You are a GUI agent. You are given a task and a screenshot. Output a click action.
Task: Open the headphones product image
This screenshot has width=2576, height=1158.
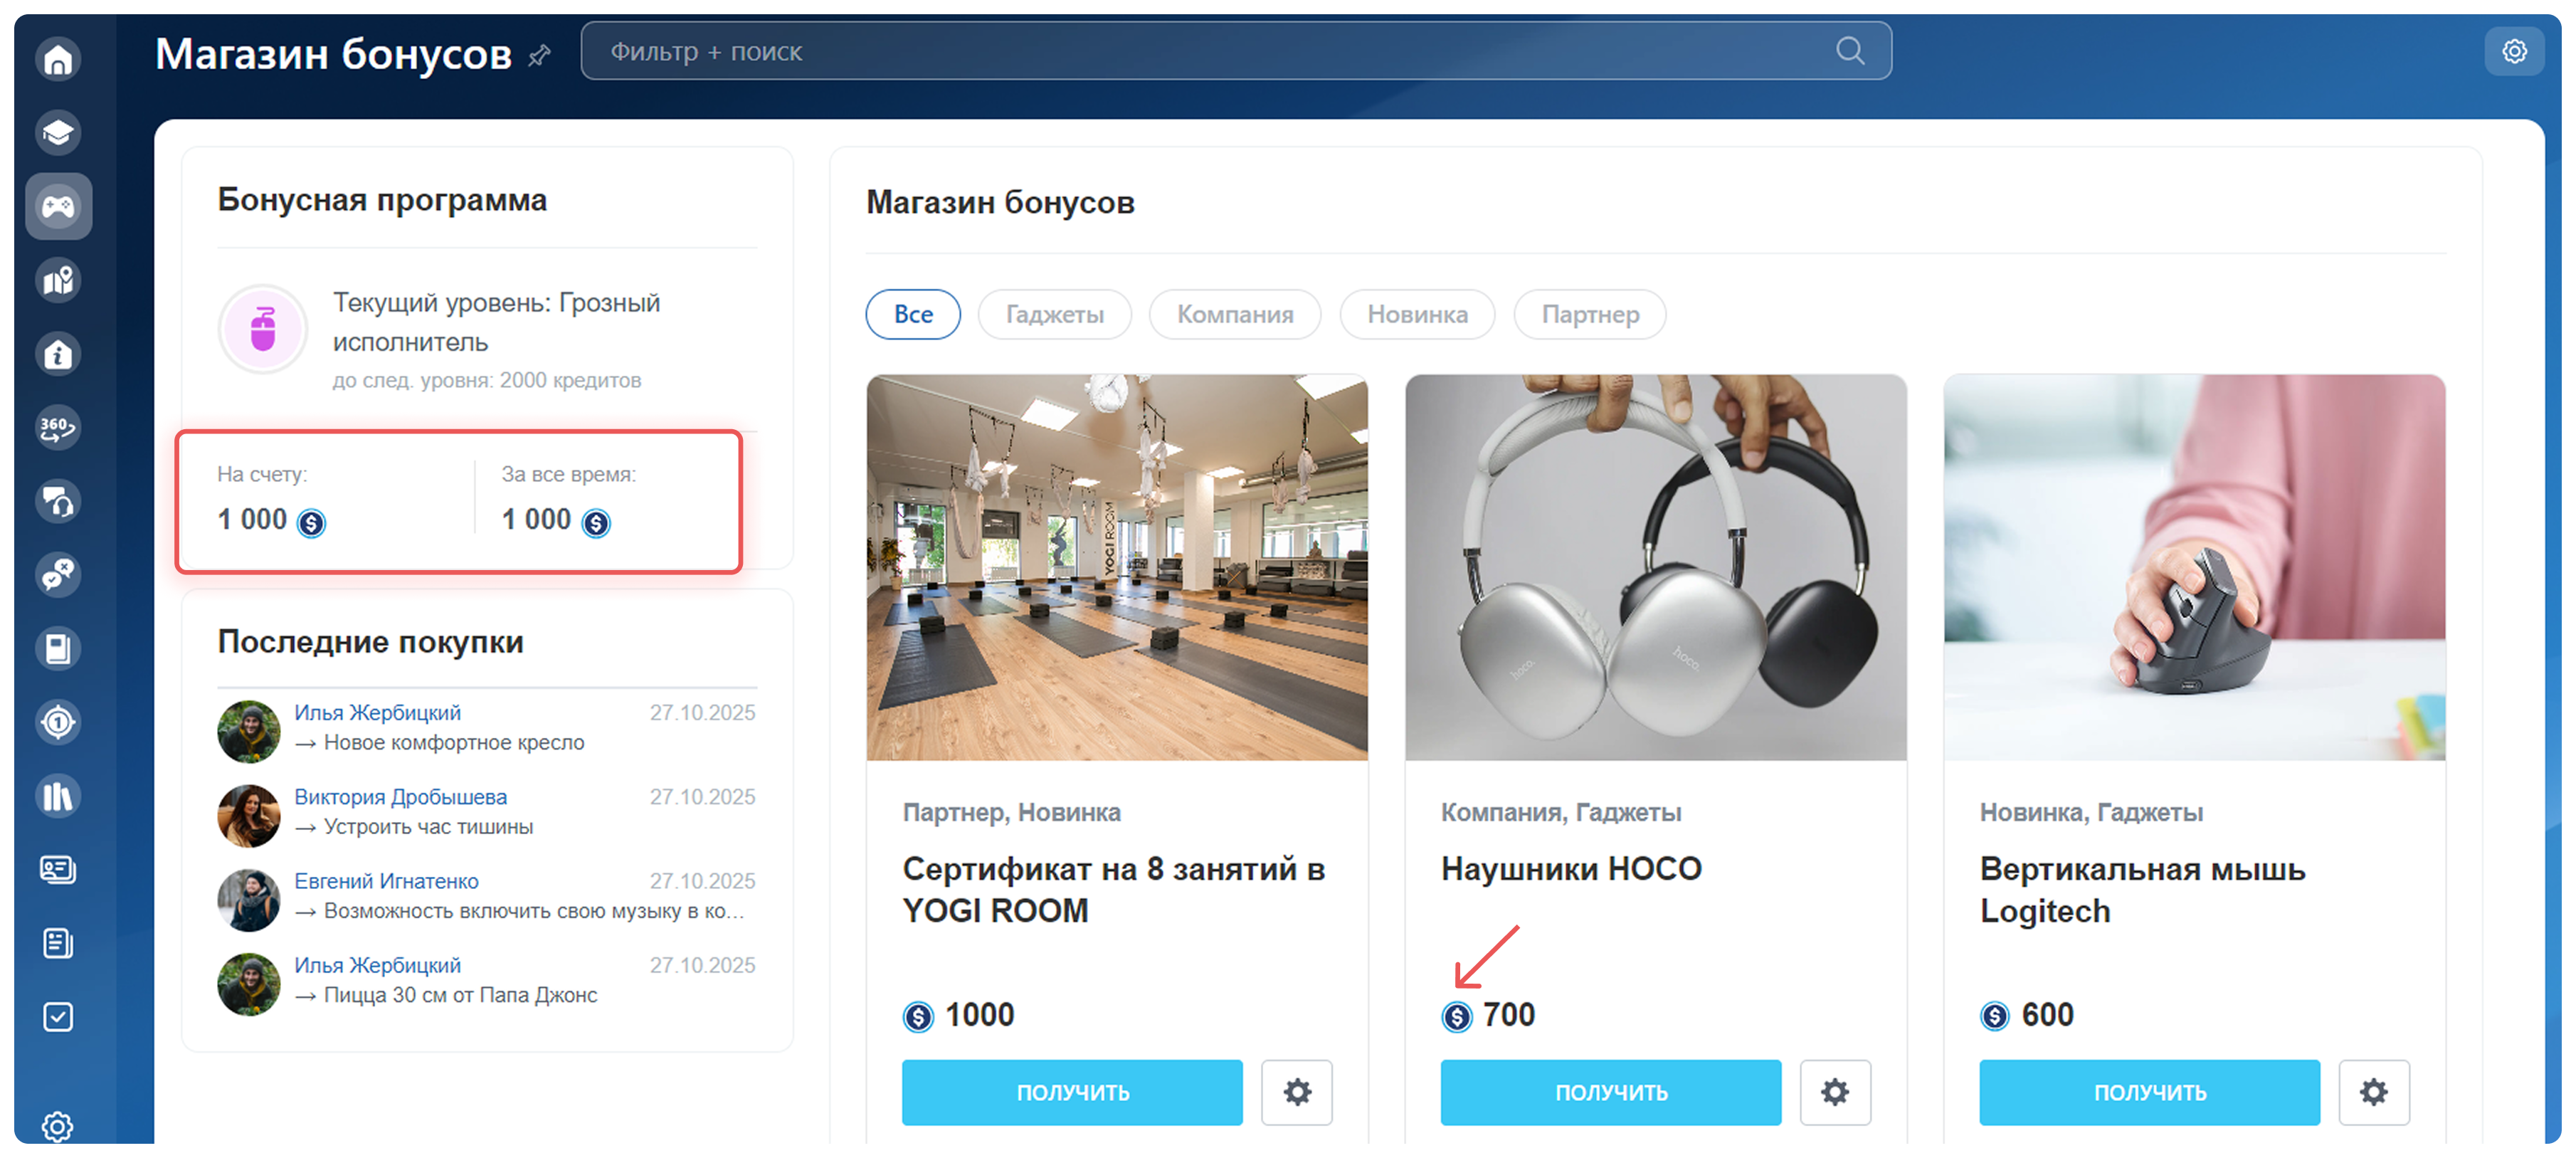(x=1655, y=567)
